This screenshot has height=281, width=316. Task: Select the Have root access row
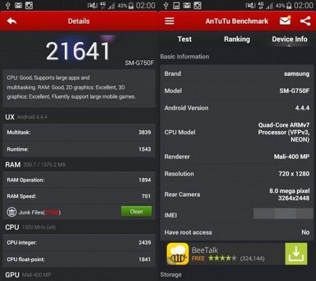click(237, 232)
